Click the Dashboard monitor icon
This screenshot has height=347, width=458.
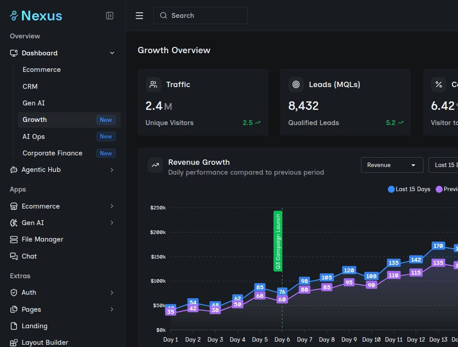[x=14, y=53]
